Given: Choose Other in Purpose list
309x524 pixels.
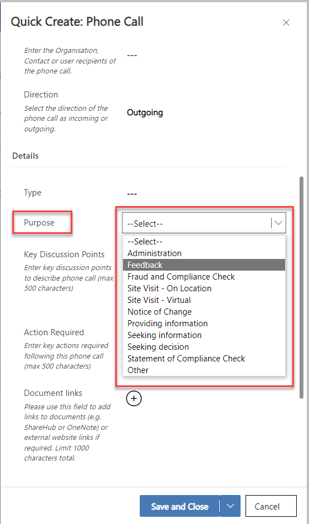Looking at the screenshot, I should (204, 370).
